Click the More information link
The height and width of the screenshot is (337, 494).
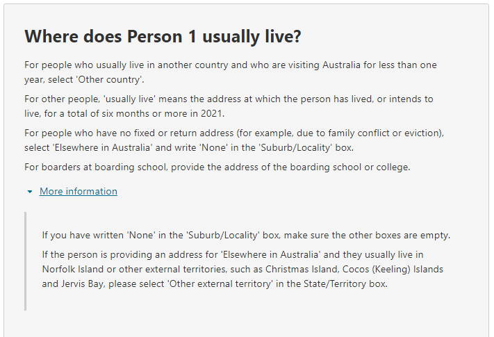[79, 191]
